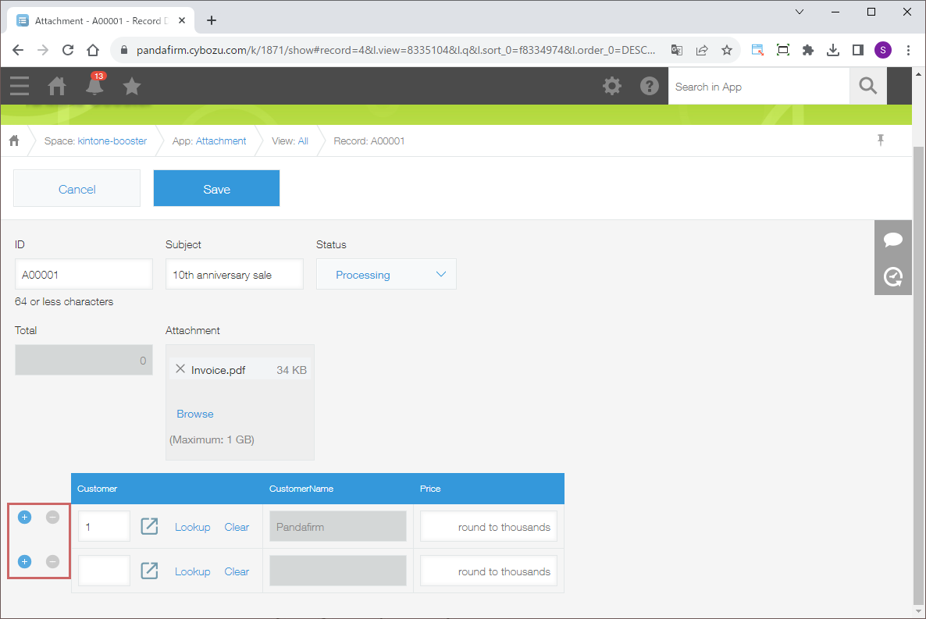This screenshot has width=926, height=619.
Task: Focus the Subject text field
Action: pyautogui.click(x=234, y=275)
